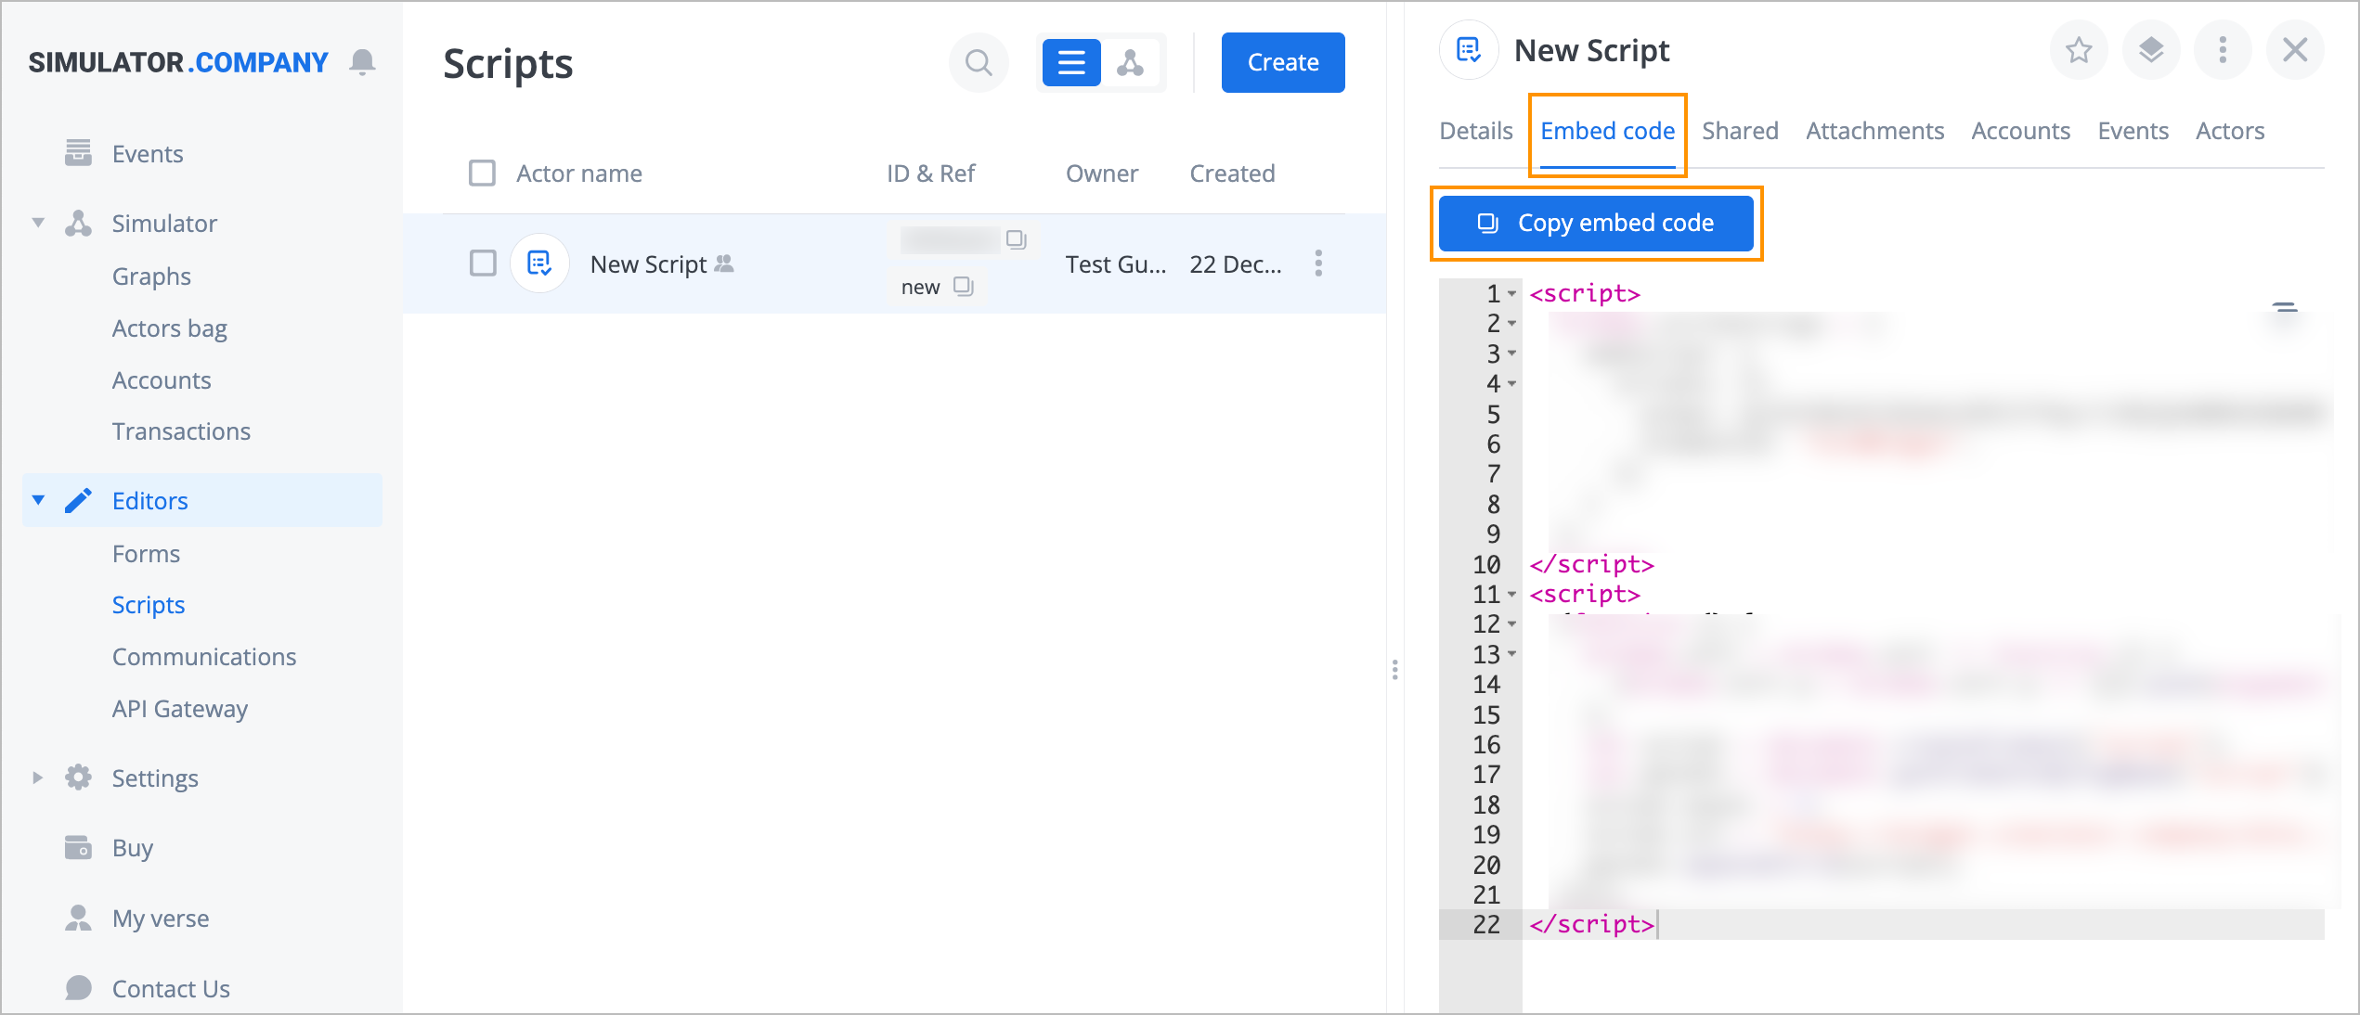Click the SIMULATOR.COMPANY logo
Screen dimensions: 2360x1015
click(x=178, y=62)
